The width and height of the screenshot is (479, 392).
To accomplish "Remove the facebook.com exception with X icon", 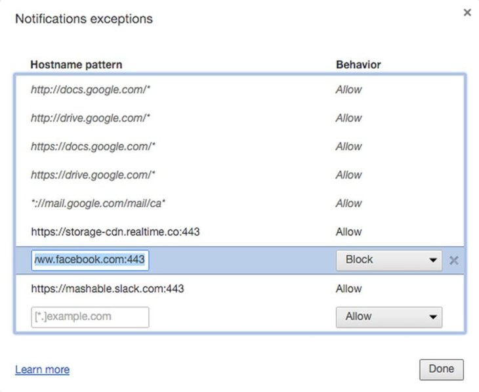I will point(453,261).
